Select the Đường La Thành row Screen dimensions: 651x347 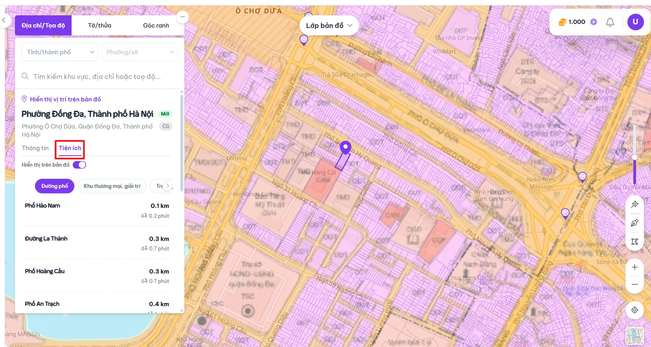(97, 243)
